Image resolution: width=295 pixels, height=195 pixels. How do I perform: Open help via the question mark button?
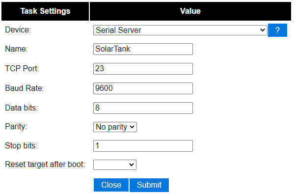[x=277, y=30]
